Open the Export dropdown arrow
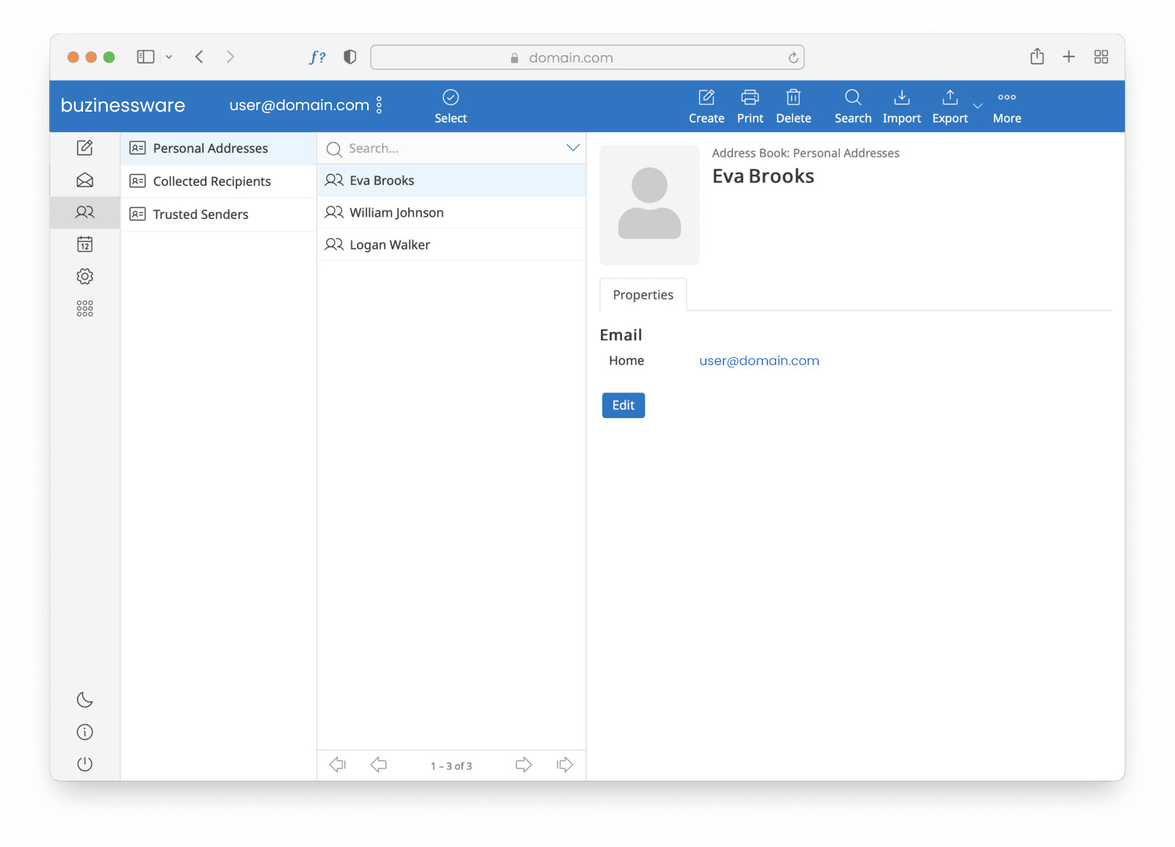Viewport: 1175px width, 847px height. (x=977, y=106)
